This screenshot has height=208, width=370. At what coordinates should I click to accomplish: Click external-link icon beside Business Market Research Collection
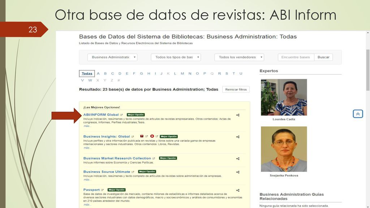tap(154, 159)
